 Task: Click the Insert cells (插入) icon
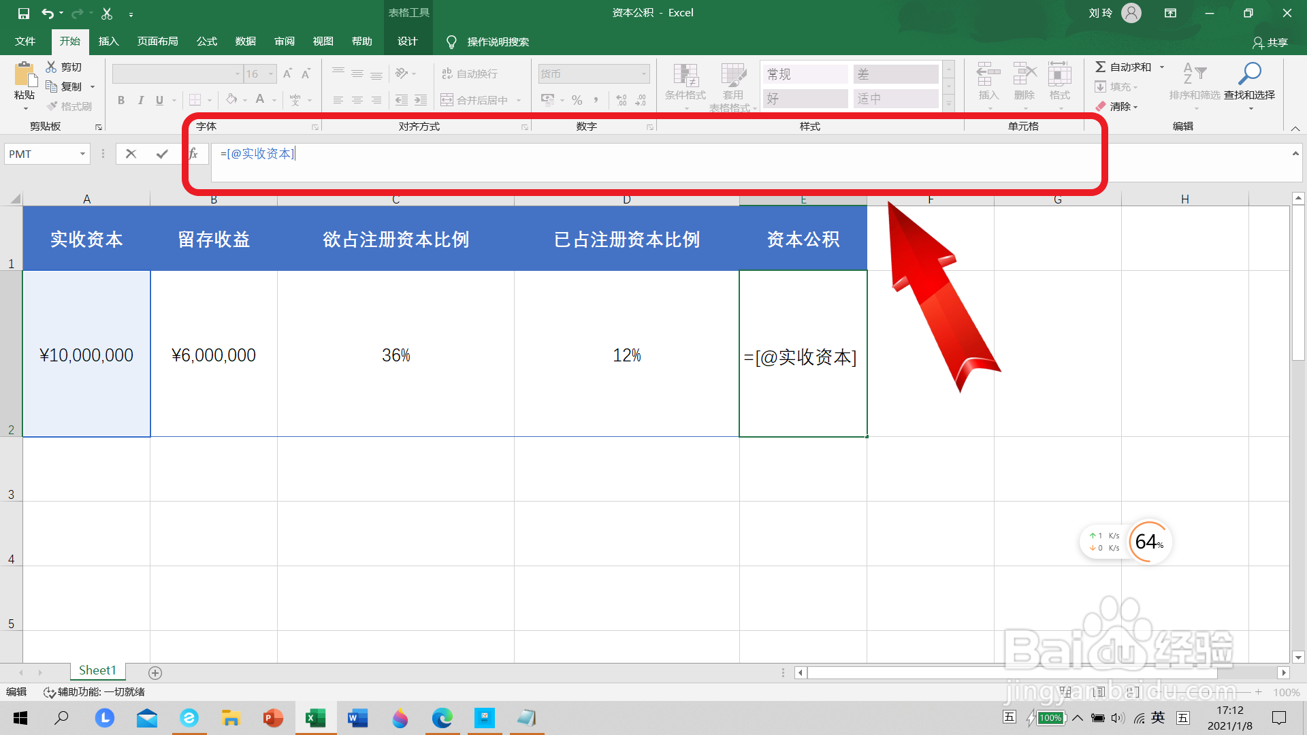tap(988, 73)
